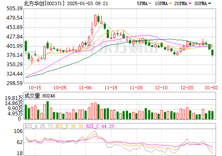Click the RSI_A:25.73 indicator value
Viewport: 222px width, 156px height.
click(38, 126)
